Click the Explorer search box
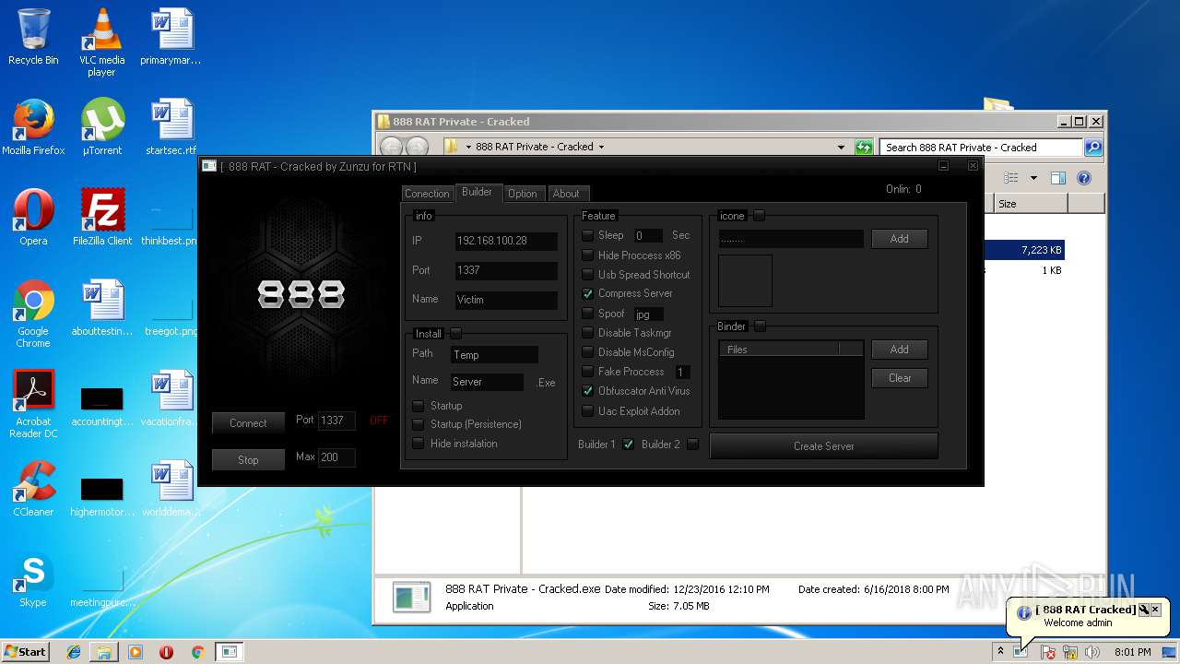This screenshot has width=1180, height=664. coord(982,147)
